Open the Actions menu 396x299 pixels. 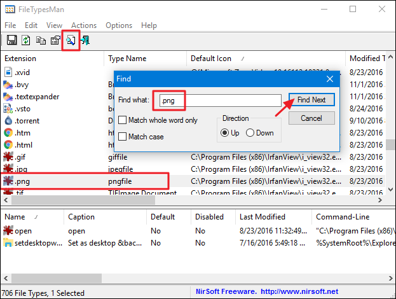coord(84,25)
